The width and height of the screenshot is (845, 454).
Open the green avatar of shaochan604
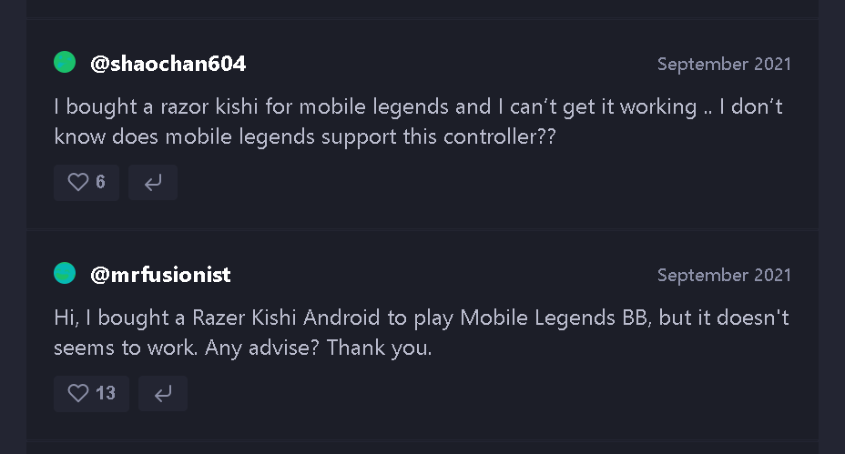click(65, 62)
